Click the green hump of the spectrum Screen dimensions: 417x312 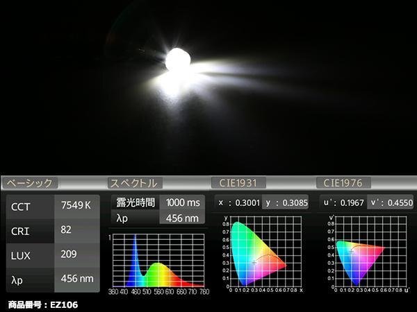pos(158,275)
